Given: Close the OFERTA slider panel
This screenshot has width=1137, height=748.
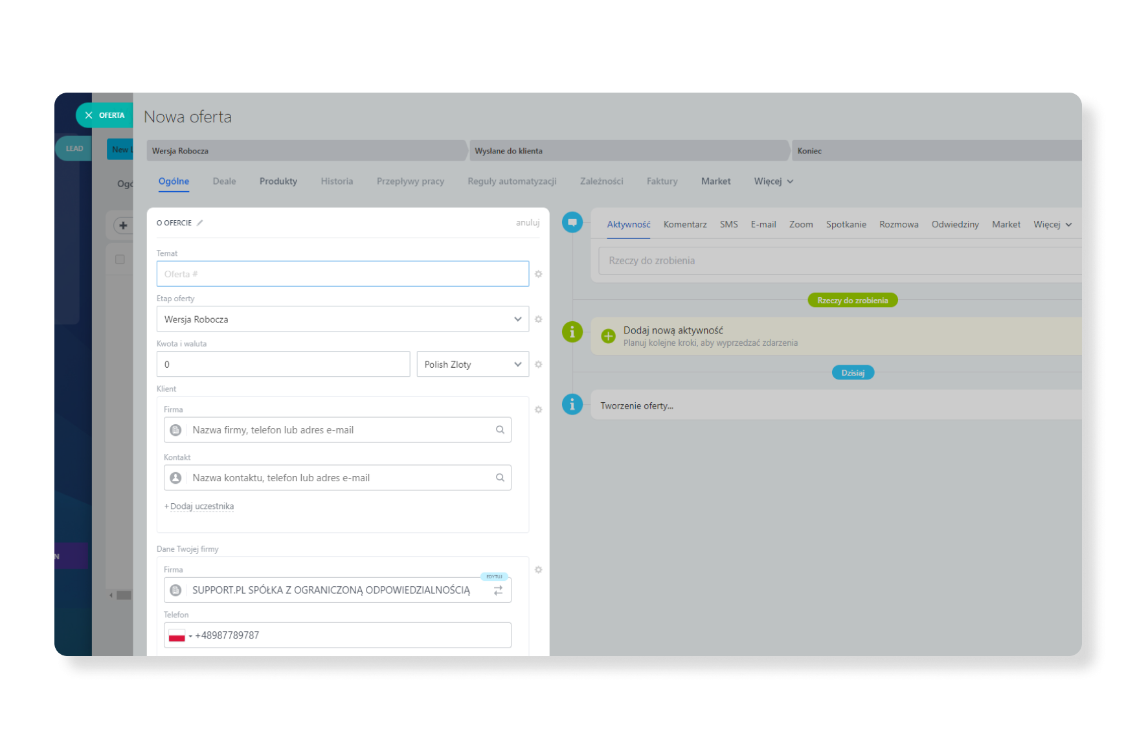Looking at the screenshot, I should click(x=89, y=115).
